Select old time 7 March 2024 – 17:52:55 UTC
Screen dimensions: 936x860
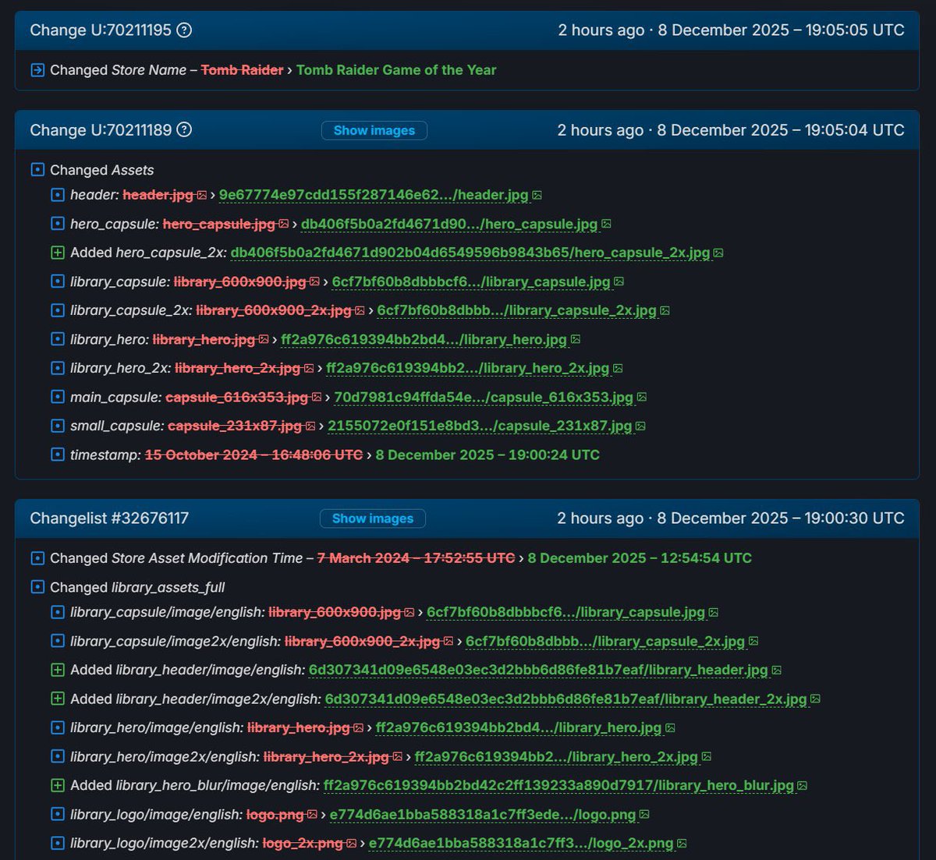point(416,558)
